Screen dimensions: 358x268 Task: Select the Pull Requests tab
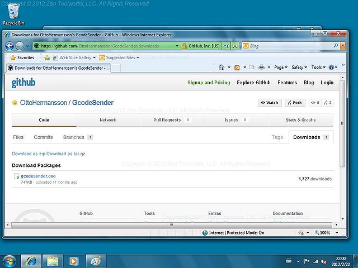point(172,120)
